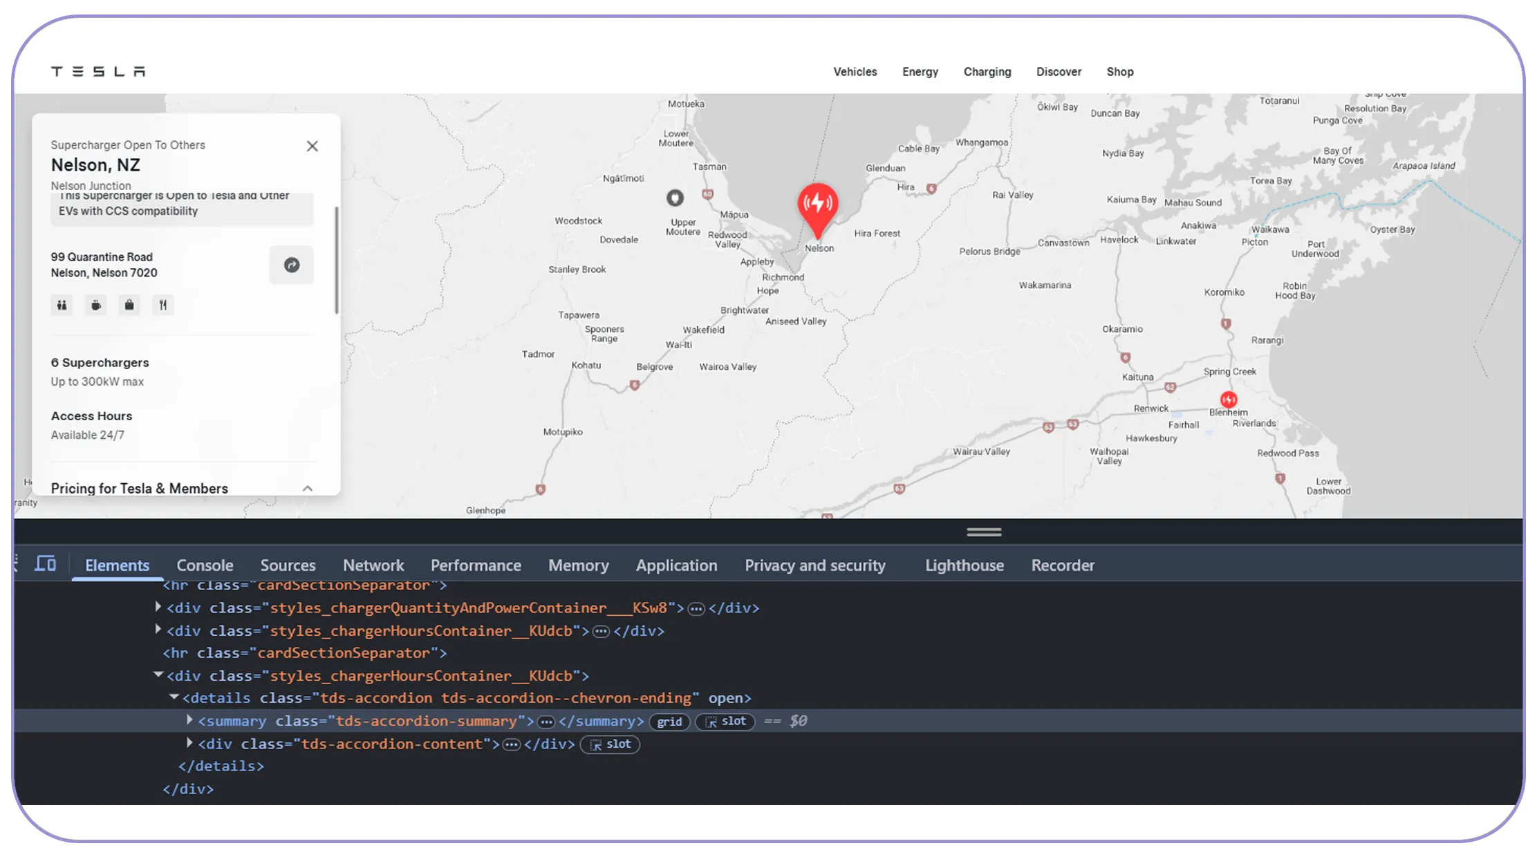Screen dimensions: 1537x857
Task: Click the Tesla logo
Action: click(x=97, y=70)
